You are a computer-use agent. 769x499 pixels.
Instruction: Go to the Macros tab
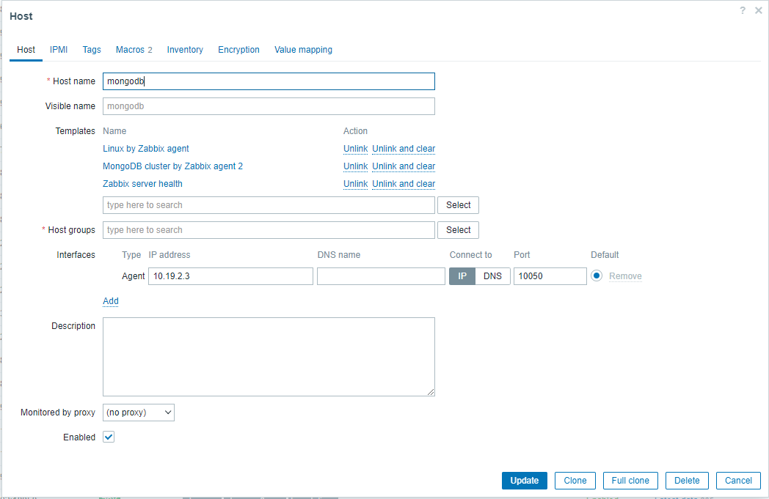point(134,49)
